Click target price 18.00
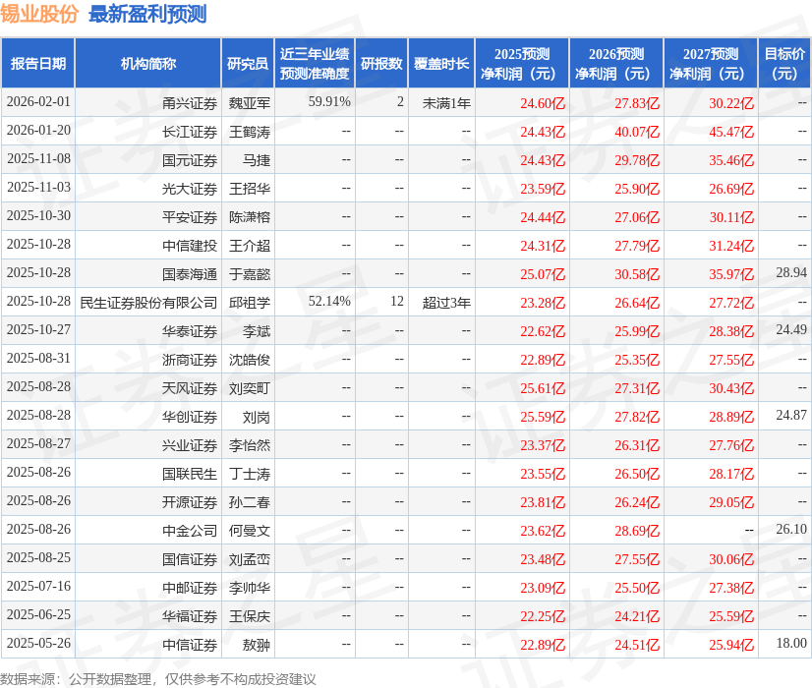Screen dimensions: 812x688 click(x=791, y=643)
